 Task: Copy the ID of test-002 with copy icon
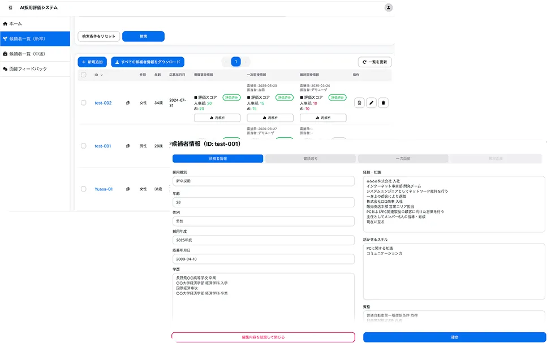pyautogui.click(x=128, y=103)
